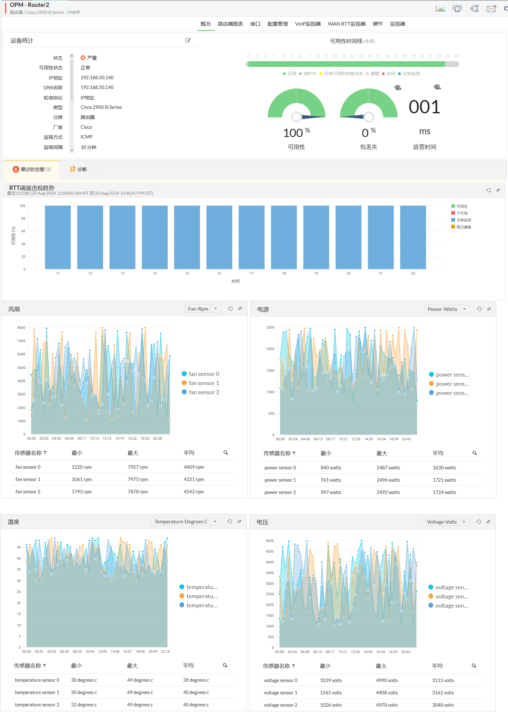Open the email notification envelope icon
Screen dimensions: 508x713
(491, 9)
